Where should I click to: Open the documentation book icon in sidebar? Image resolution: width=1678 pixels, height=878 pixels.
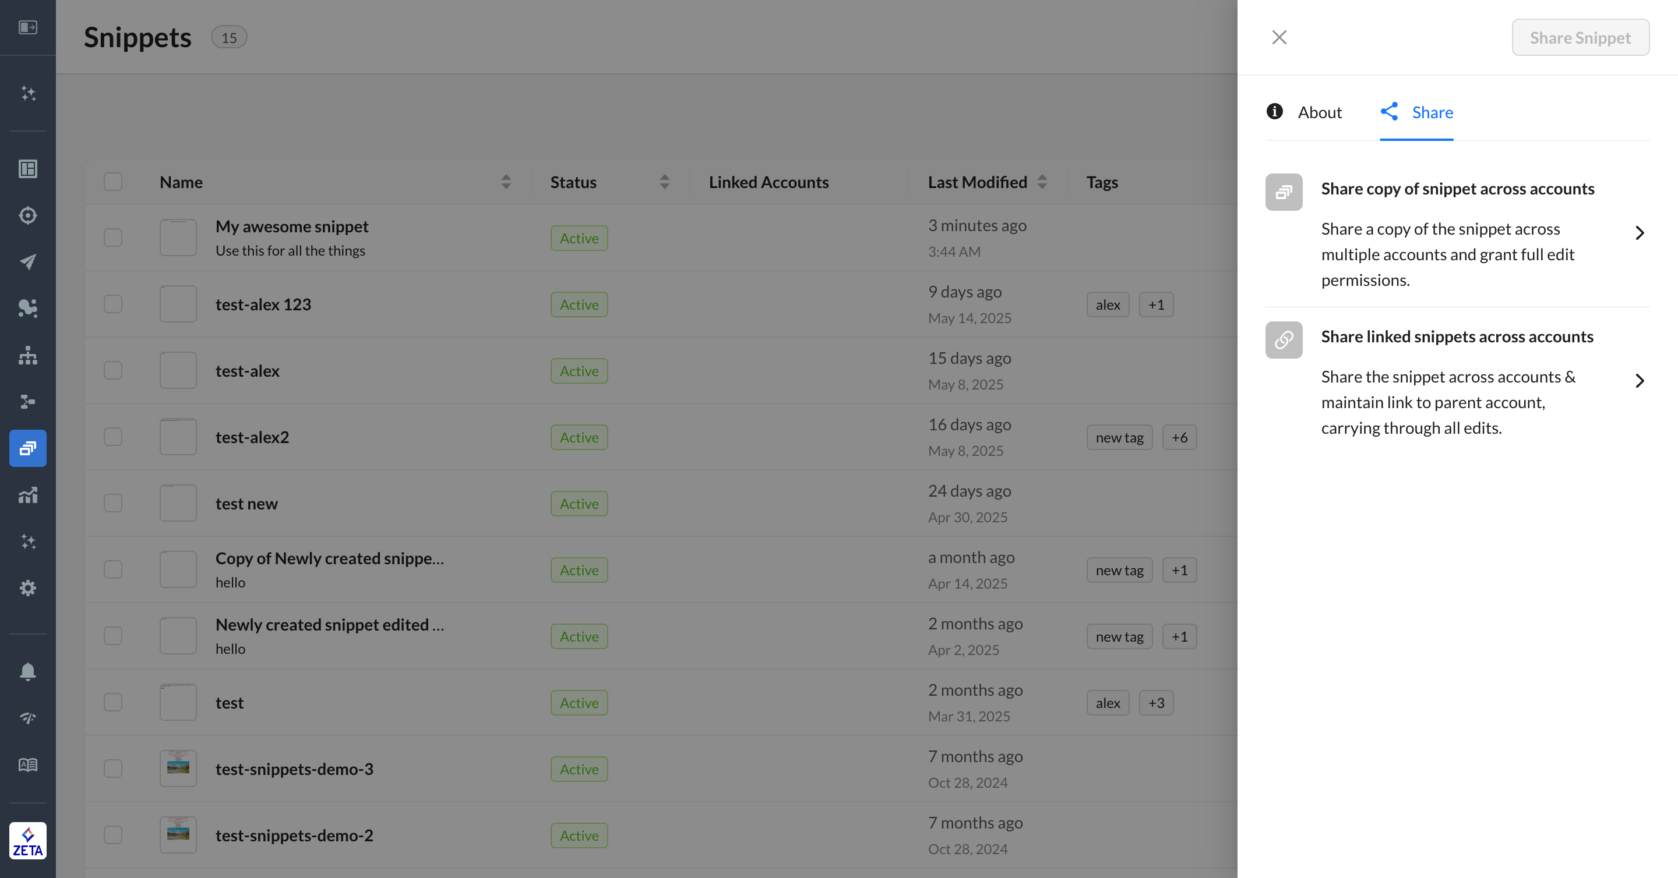27,764
